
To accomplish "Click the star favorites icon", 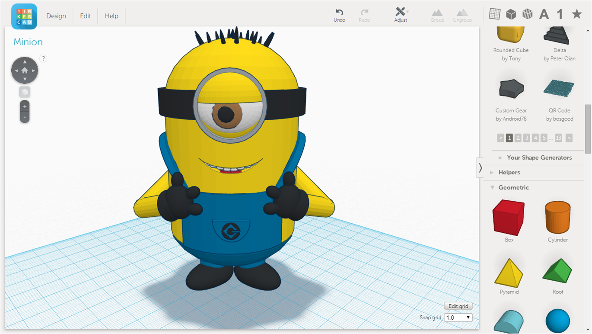I will coord(576,14).
